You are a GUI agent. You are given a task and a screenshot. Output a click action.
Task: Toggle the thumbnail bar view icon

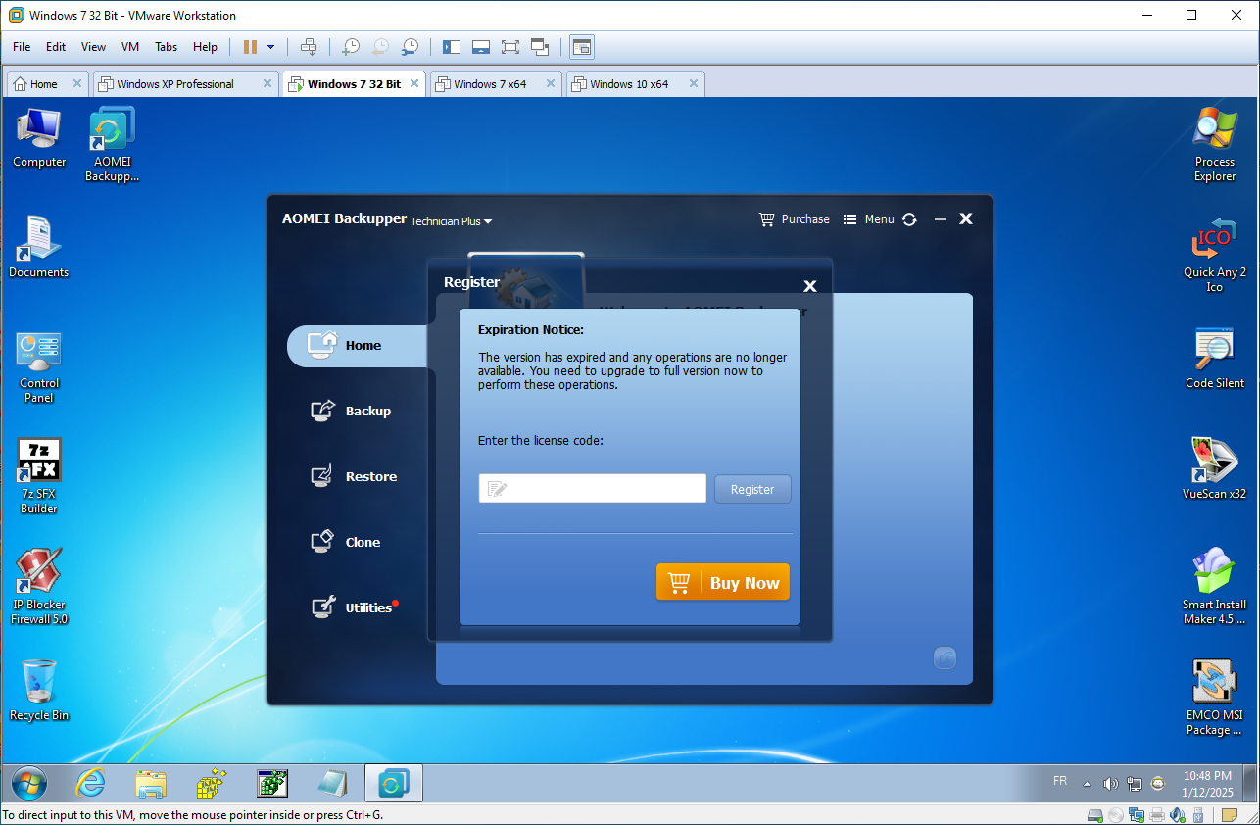point(481,47)
